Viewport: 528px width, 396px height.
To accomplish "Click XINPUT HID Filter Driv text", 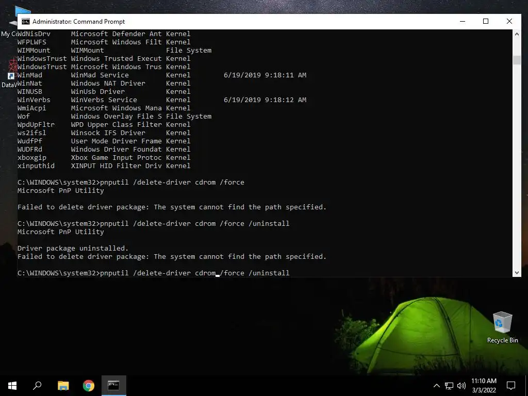I will 116,166.
